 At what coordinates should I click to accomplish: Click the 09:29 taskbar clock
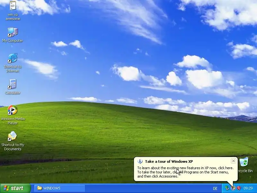(248, 188)
